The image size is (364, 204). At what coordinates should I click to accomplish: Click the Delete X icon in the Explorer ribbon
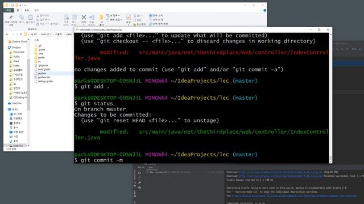tap(84, 18)
